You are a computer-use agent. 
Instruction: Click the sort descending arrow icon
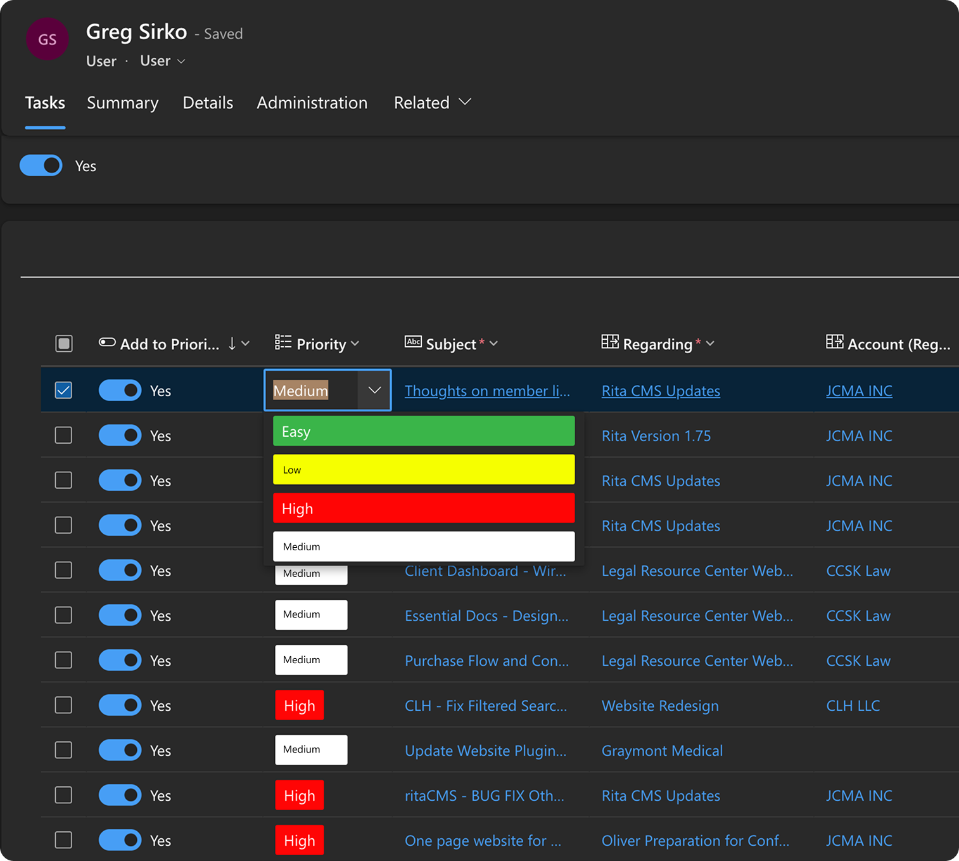(x=232, y=344)
